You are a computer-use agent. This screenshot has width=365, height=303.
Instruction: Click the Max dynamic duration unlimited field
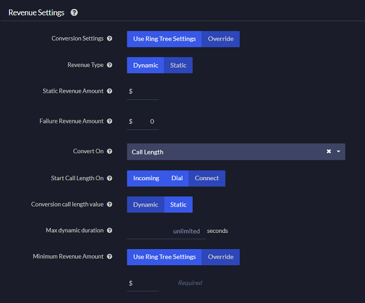coord(166,231)
